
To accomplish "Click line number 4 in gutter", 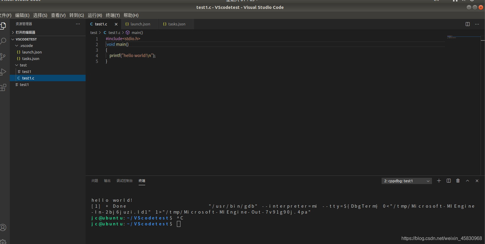I will tap(97, 56).
